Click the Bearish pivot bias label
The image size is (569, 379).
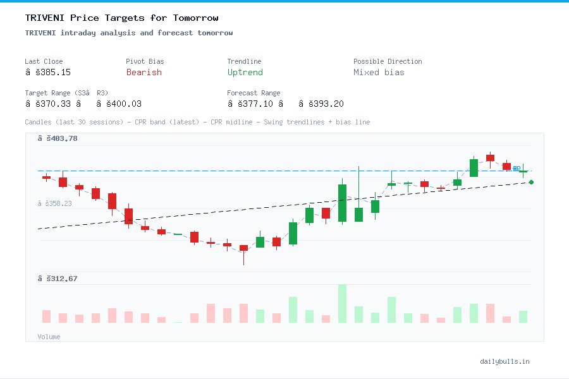click(144, 73)
